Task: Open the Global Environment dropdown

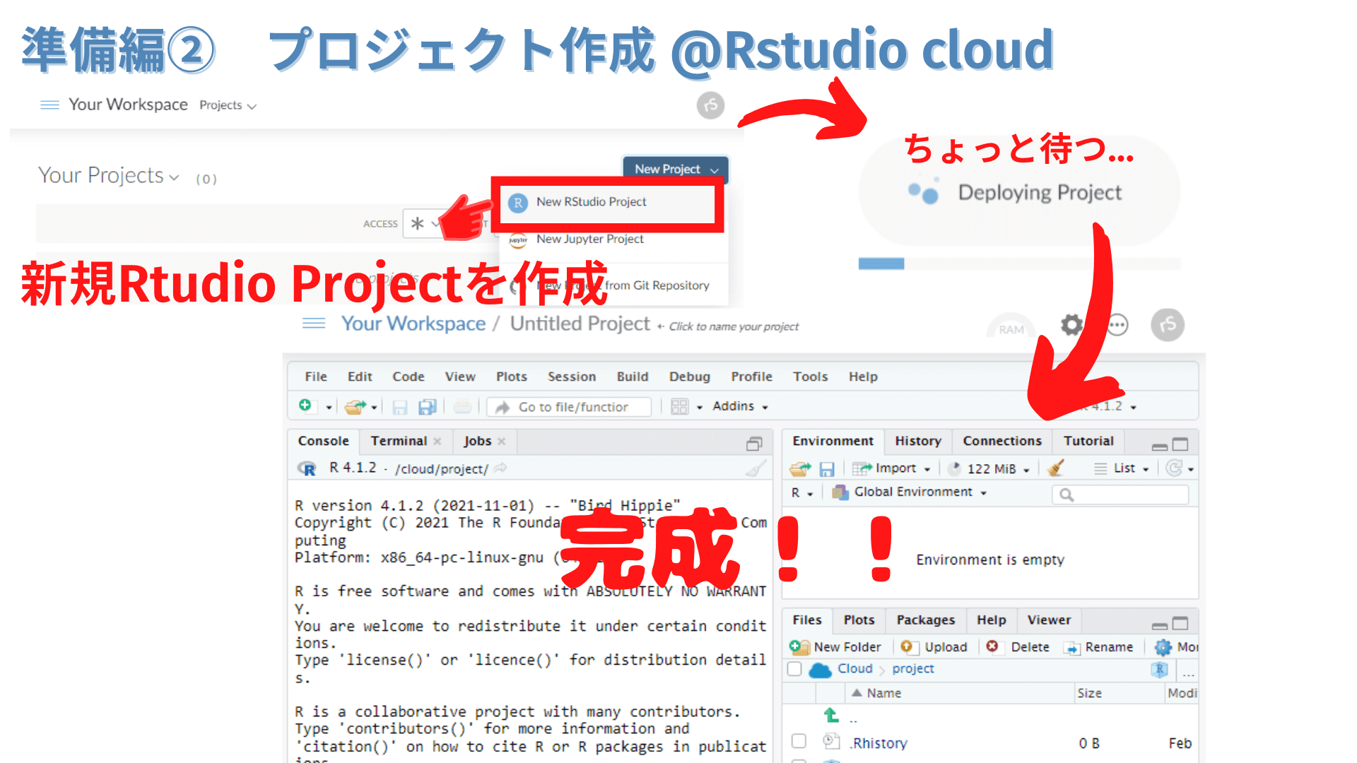Action: [912, 492]
